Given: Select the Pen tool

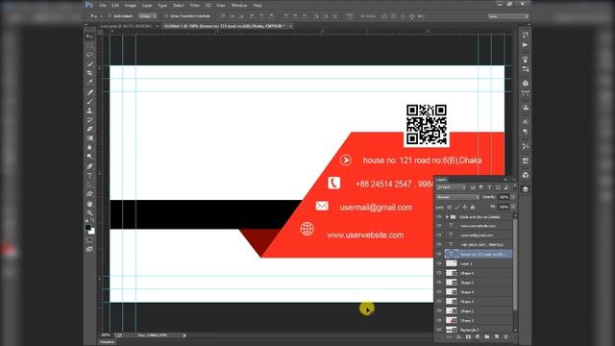Looking at the screenshot, I should click(x=89, y=166).
